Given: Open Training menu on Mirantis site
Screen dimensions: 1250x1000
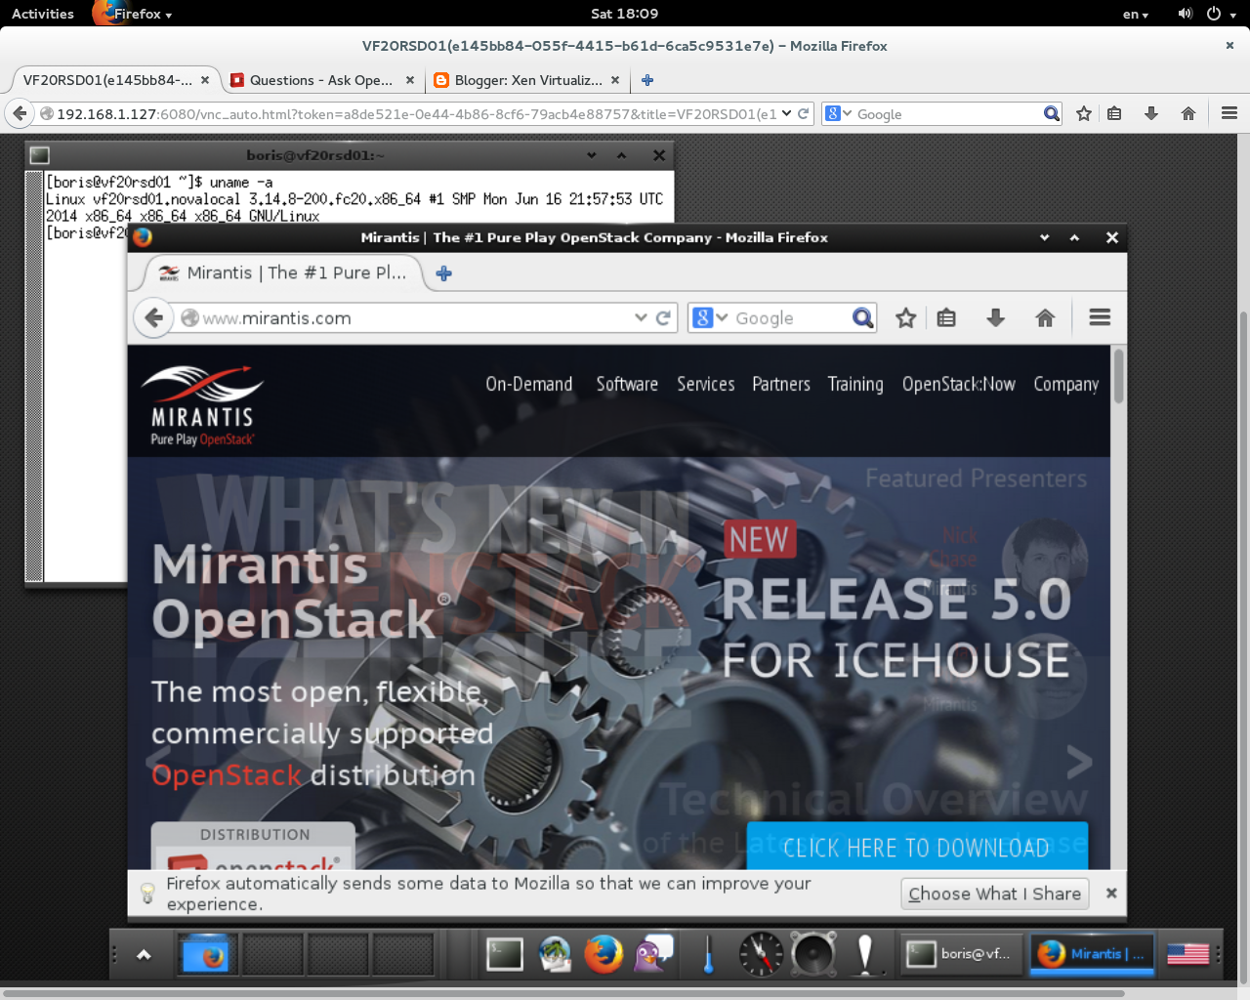Looking at the screenshot, I should point(855,384).
